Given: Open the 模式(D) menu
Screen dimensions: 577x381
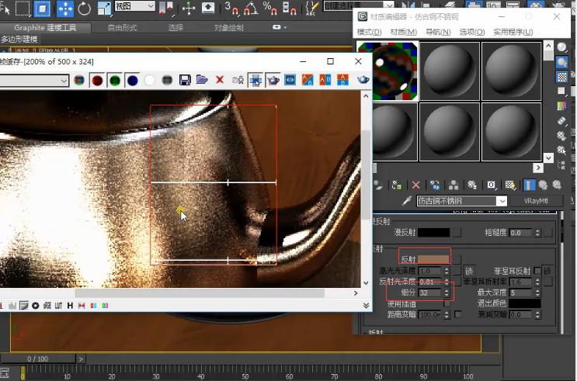Looking at the screenshot, I should [x=369, y=32].
